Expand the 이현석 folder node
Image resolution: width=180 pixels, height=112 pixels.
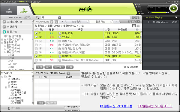[10, 98]
